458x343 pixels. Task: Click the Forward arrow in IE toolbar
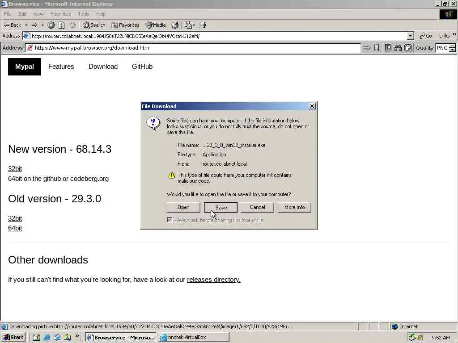click(x=34, y=25)
